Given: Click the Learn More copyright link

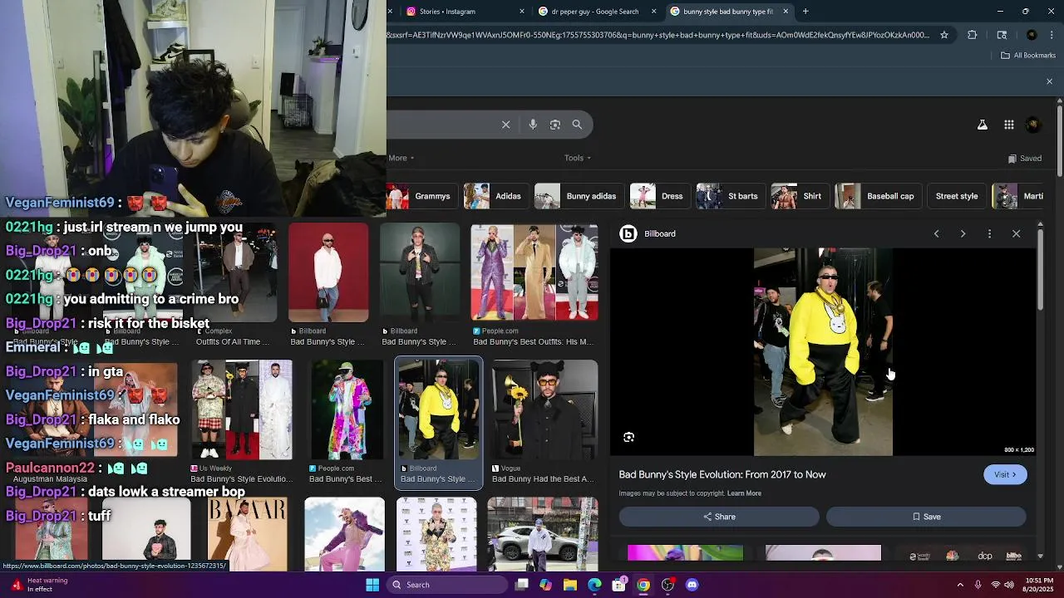Looking at the screenshot, I should pos(744,493).
